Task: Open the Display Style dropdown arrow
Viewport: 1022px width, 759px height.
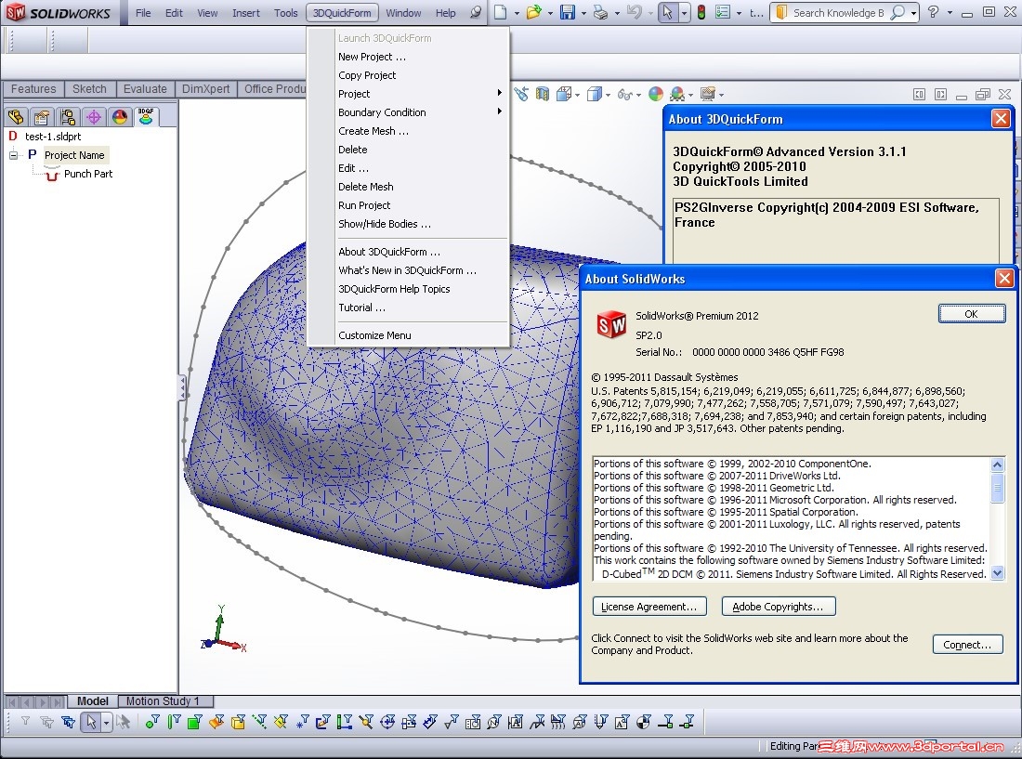Action: coord(608,95)
